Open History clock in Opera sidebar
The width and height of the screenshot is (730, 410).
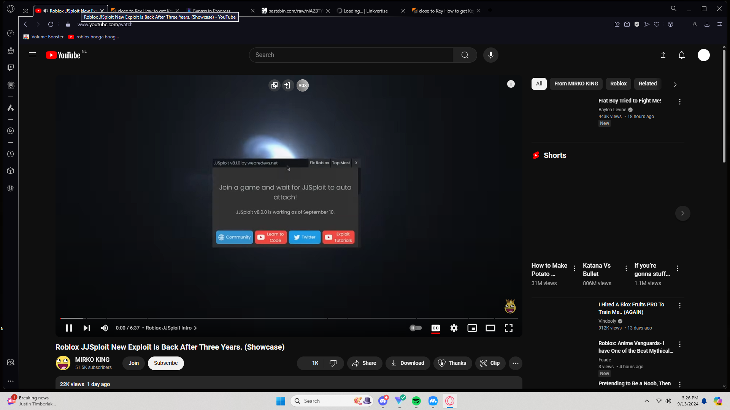pos(11,154)
